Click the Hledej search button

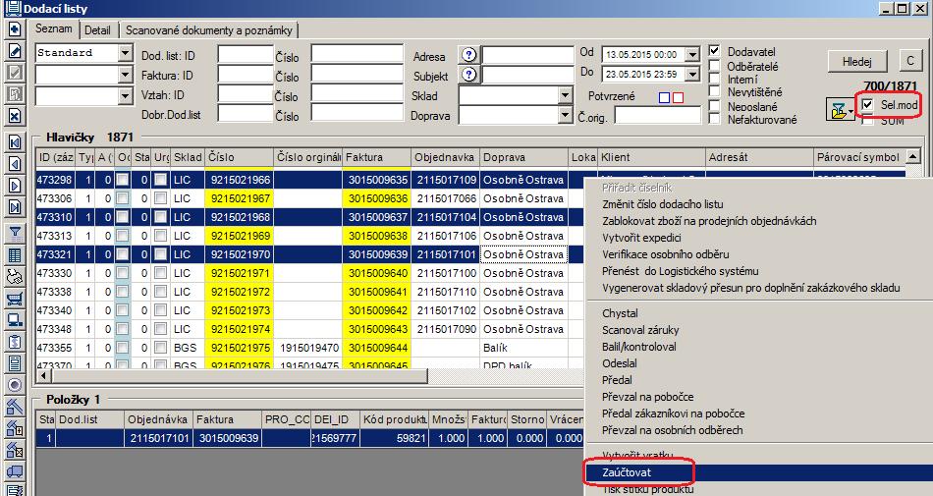(x=856, y=61)
